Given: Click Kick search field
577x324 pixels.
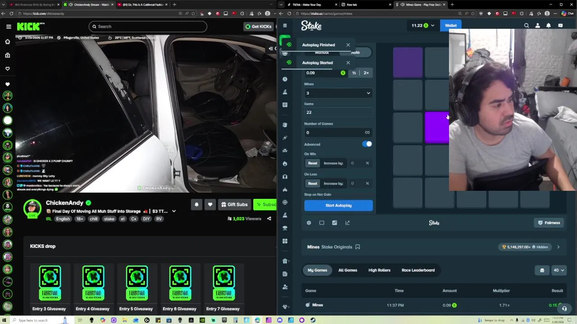Looking at the screenshot, I should point(148,27).
